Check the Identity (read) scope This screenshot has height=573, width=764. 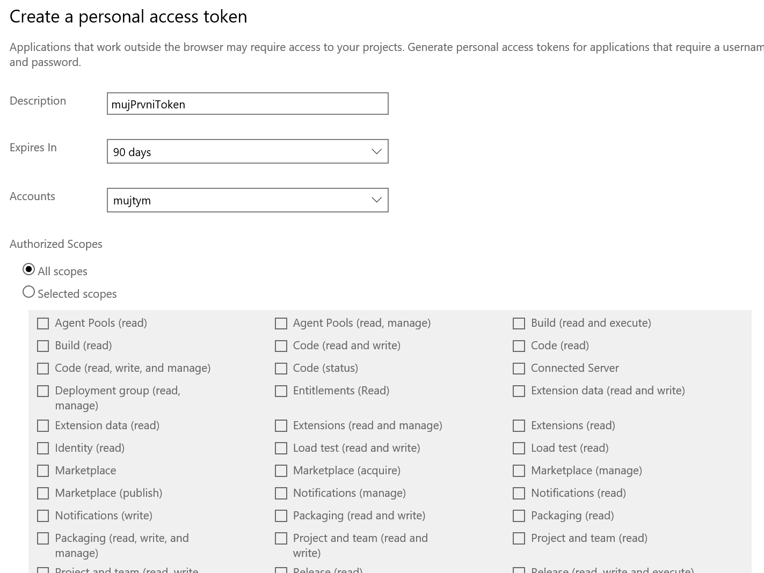coord(43,448)
